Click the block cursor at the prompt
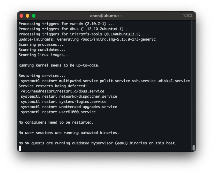This screenshot has height=174, width=213. click(20, 148)
